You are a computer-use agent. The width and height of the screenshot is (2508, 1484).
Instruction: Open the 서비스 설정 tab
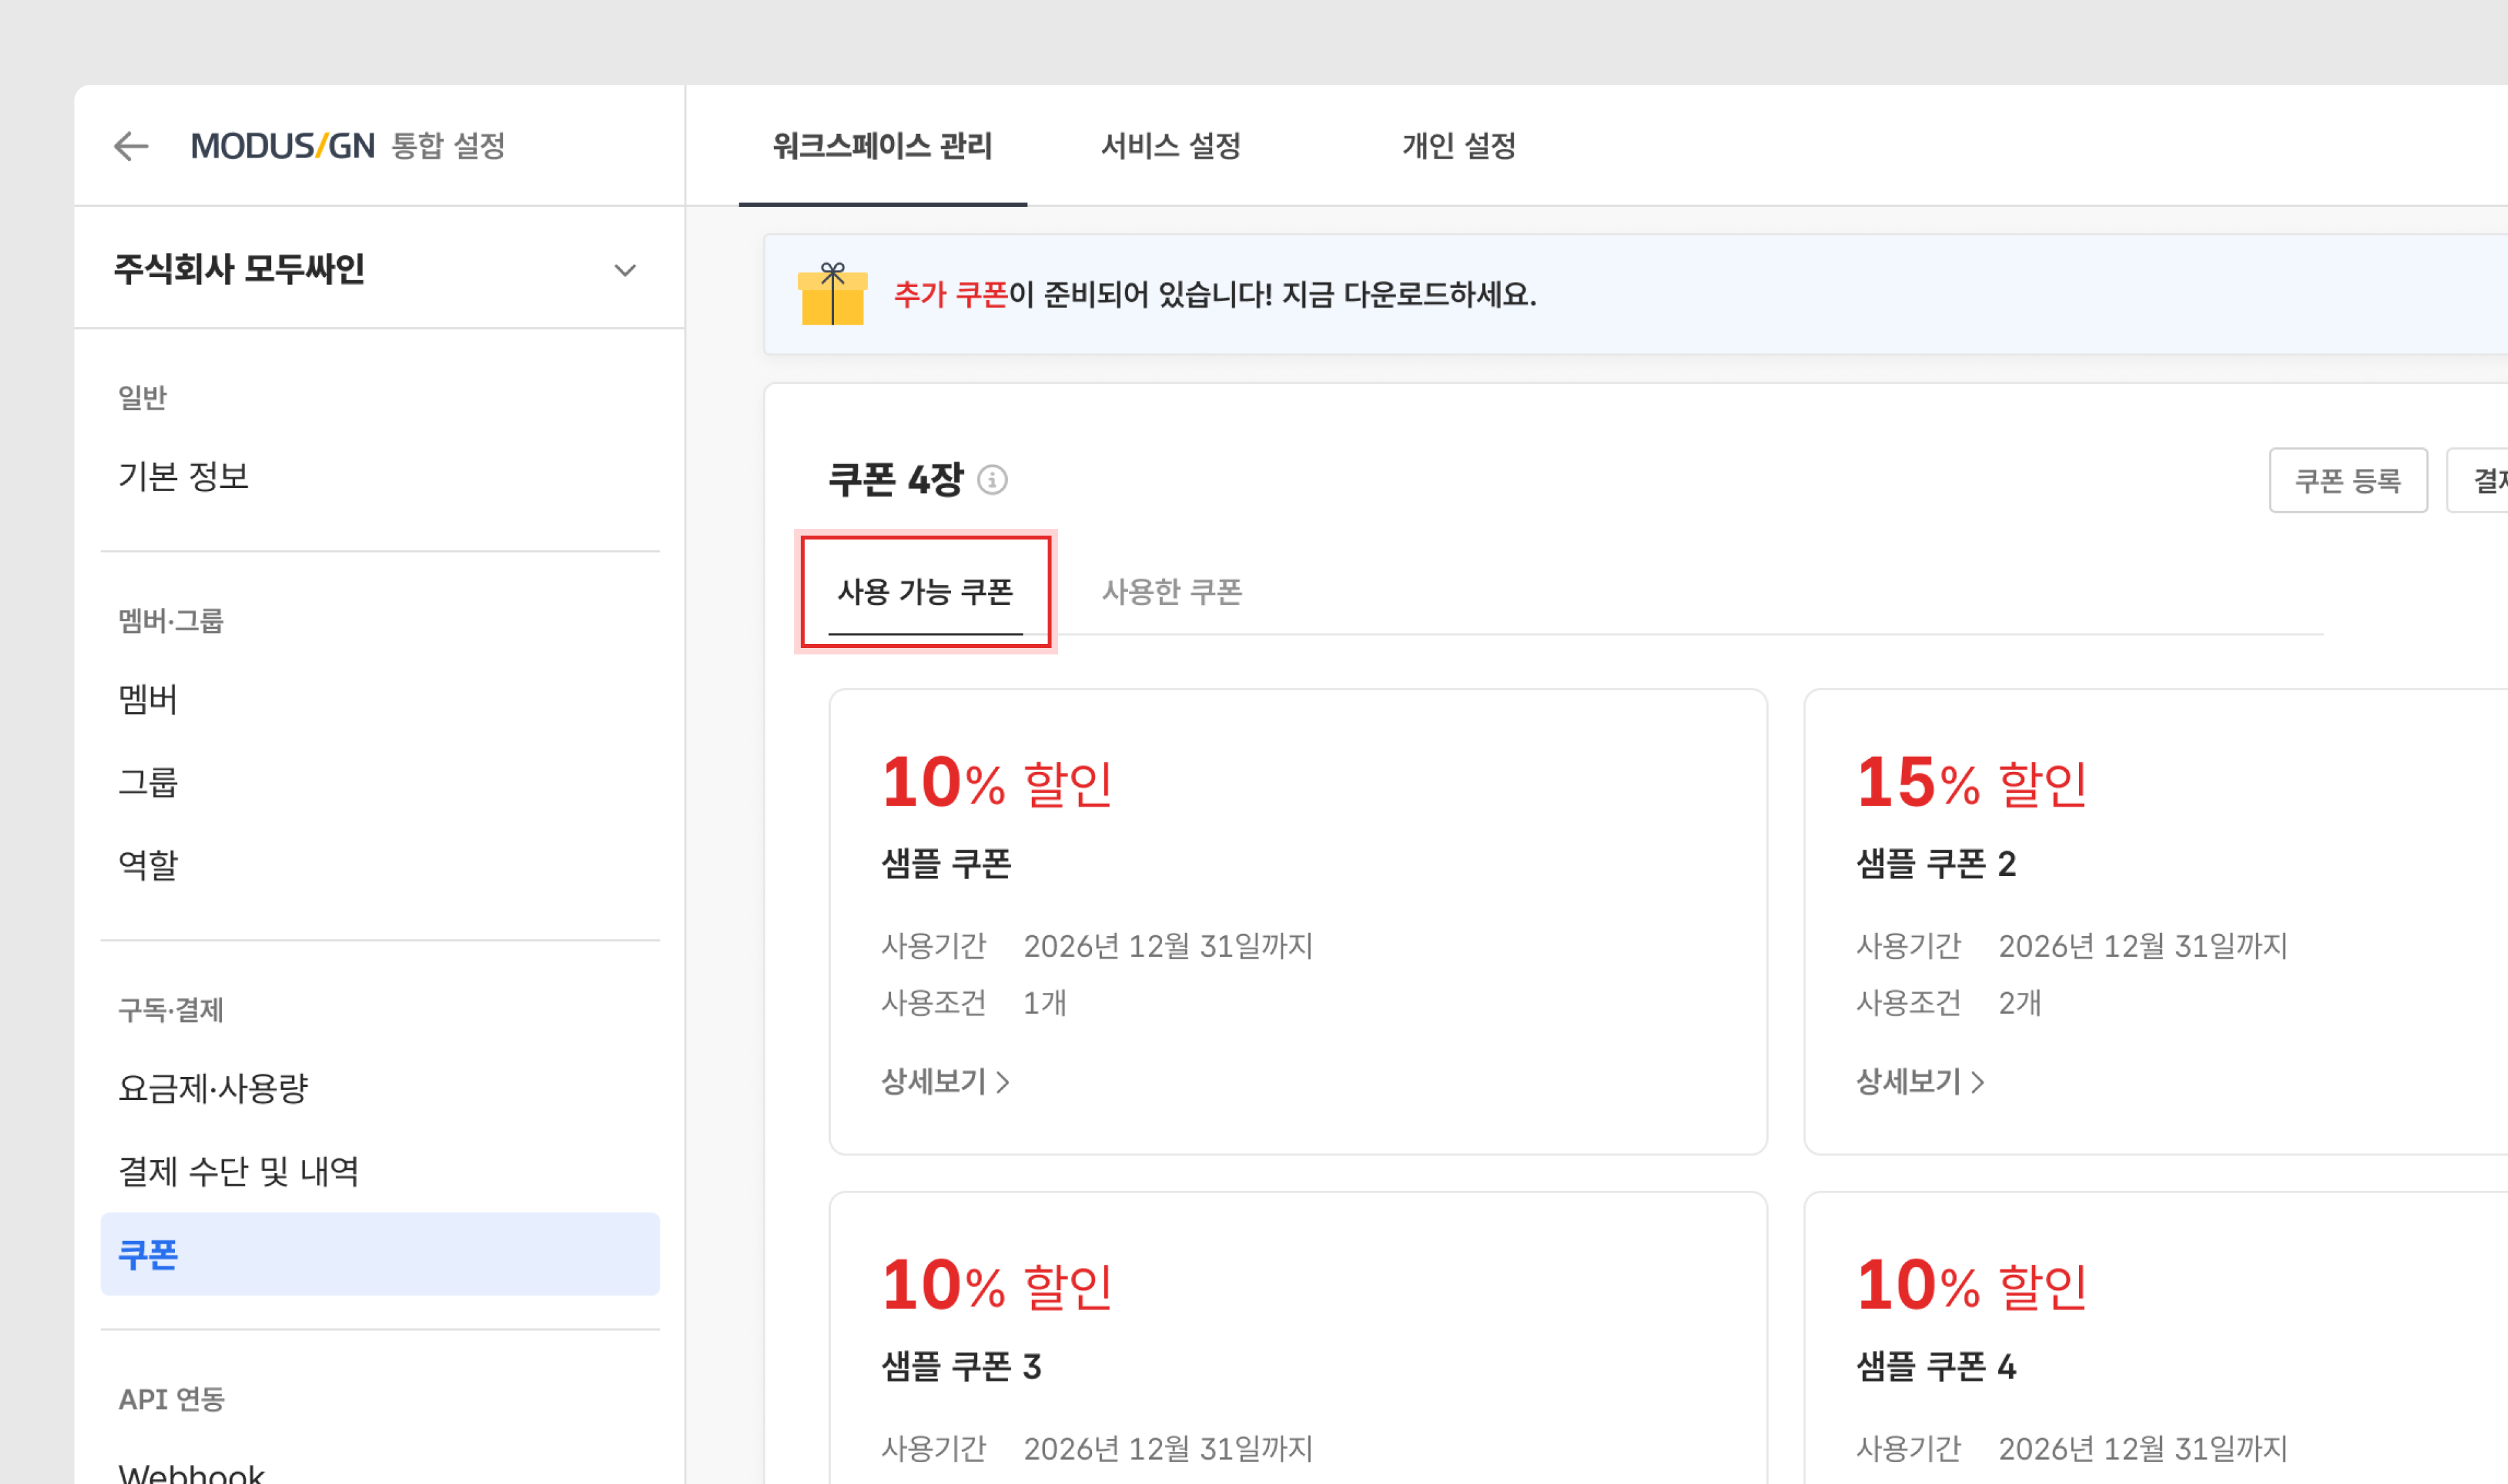click(x=1170, y=146)
